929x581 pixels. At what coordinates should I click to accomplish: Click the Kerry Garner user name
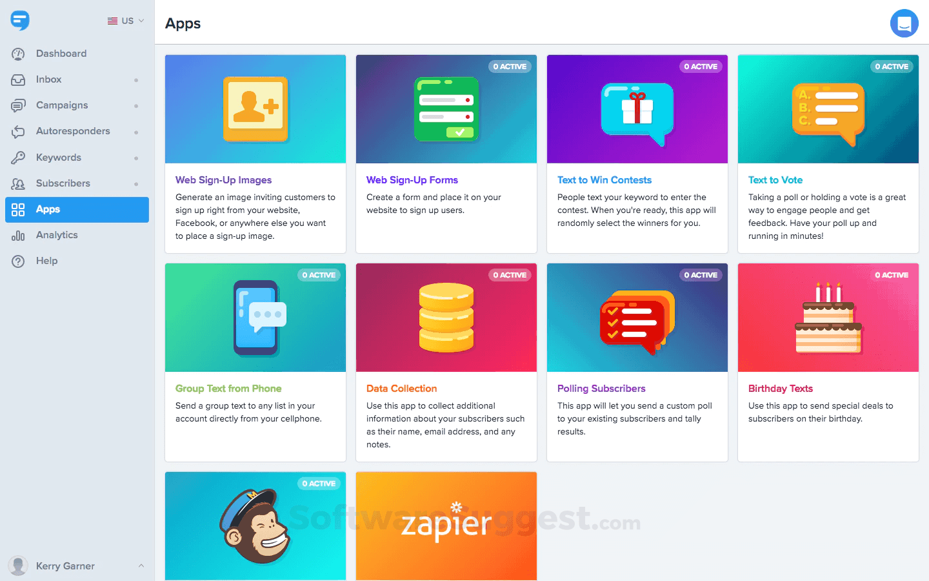65,566
